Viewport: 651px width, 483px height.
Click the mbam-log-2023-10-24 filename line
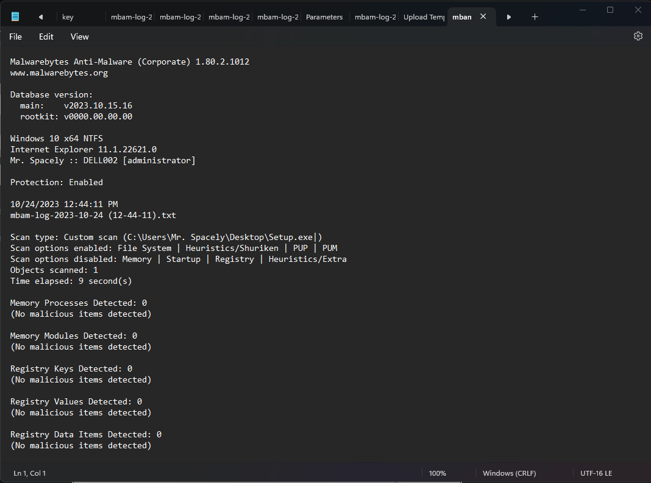(x=93, y=216)
